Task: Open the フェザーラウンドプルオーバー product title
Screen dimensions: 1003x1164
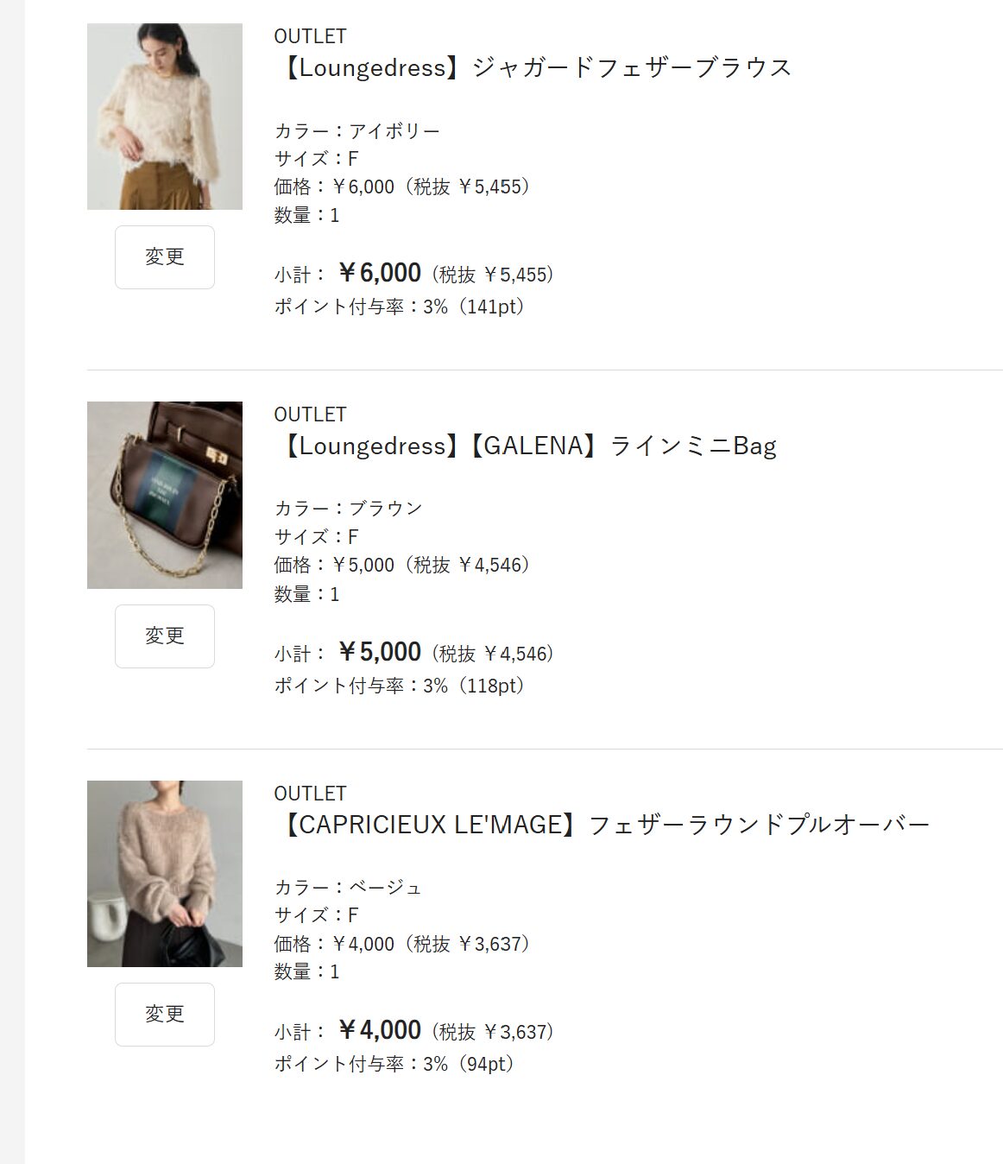Action: [602, 825]
